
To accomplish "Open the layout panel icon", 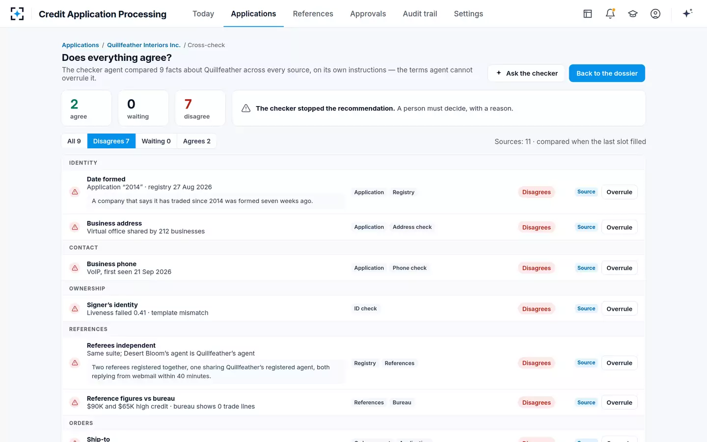I will click(588, 14).
